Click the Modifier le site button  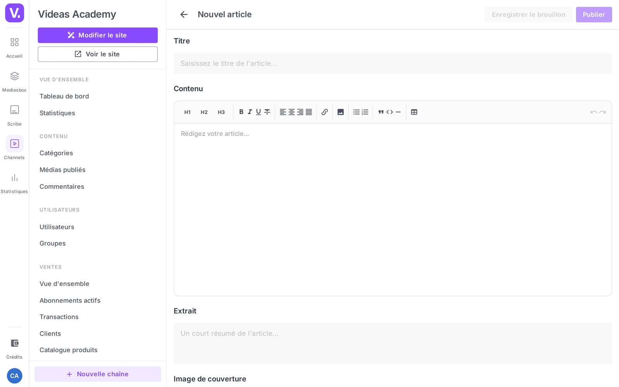[x=97, y=35]
